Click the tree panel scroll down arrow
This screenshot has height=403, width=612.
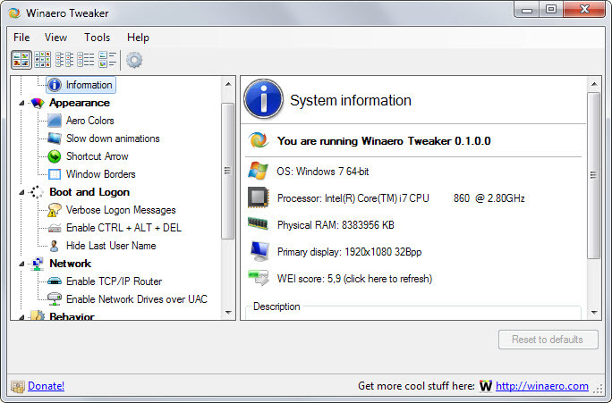(x=228, y=313)
